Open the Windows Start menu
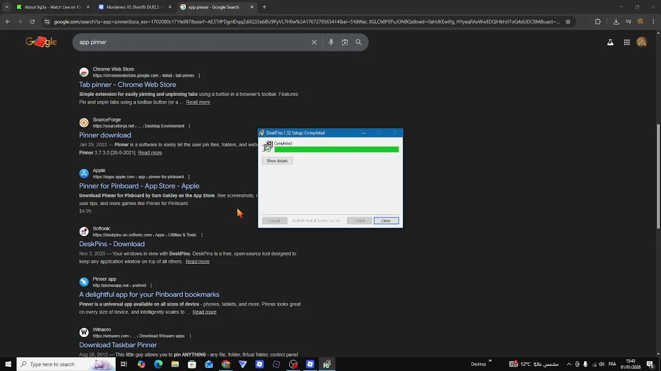661x371 pixels. click(x=8, y=364)
